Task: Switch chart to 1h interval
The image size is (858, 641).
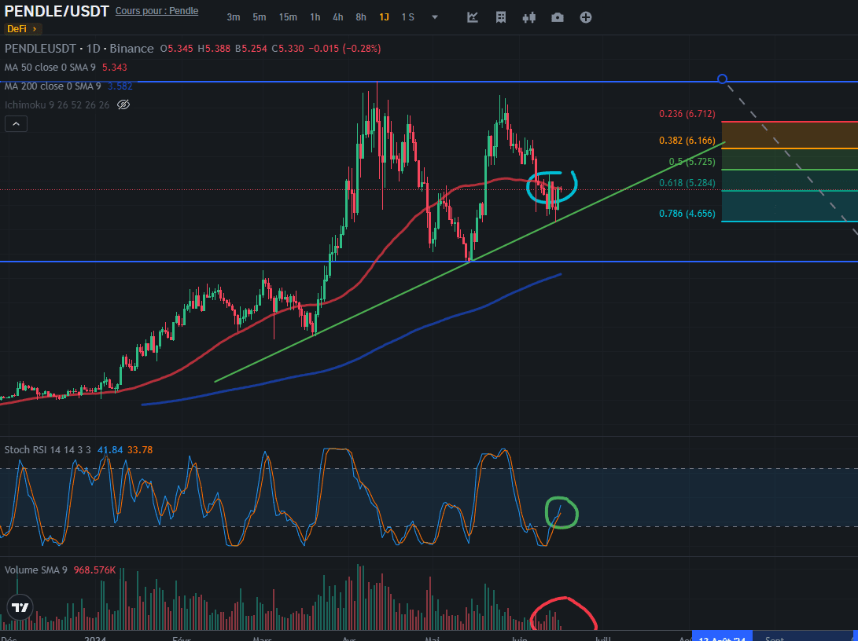Action: pyautogui.click(x=315, y=17)
